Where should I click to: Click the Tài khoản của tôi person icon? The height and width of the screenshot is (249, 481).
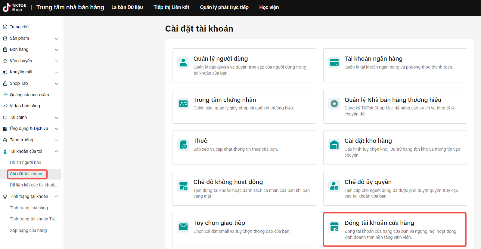5,151
